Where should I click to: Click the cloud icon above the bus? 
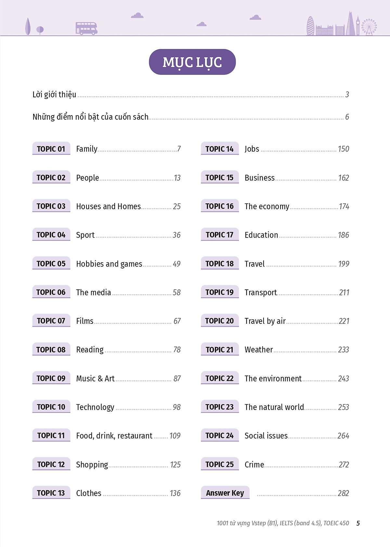pyautogui.click(x=137, y=15)
